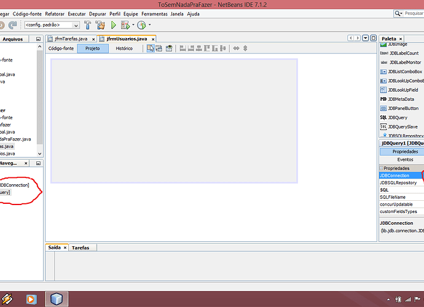Open the Refatorar menu
The width and height of the screenshot is (424, 307).
(x=55, y=14)
